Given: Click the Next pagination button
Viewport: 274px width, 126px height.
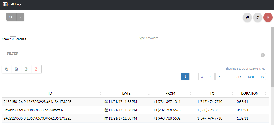Looking at the screenshot, I should 251,77.
